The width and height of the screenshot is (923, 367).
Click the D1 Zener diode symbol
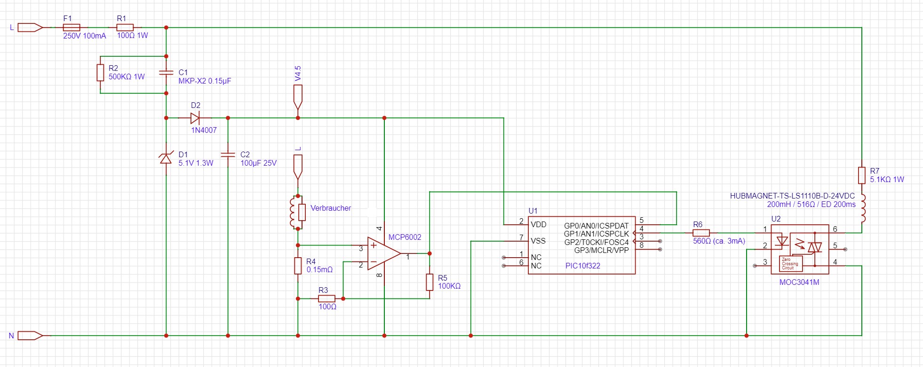pyautogui.click(x=166, y=159)
